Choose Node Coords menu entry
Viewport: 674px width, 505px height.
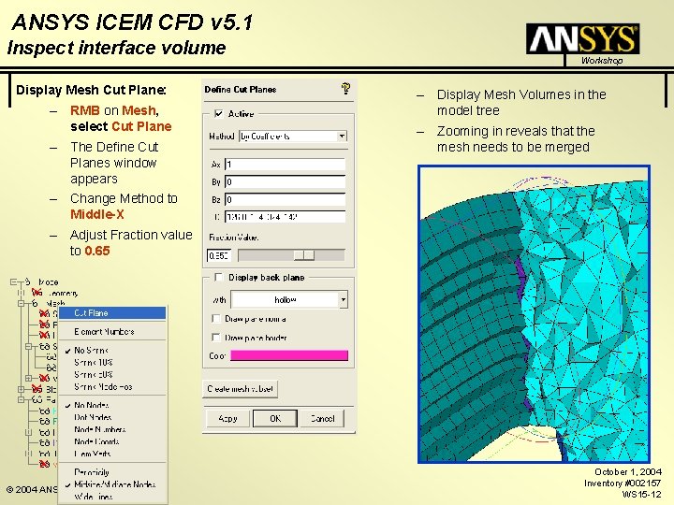(112, 441)
